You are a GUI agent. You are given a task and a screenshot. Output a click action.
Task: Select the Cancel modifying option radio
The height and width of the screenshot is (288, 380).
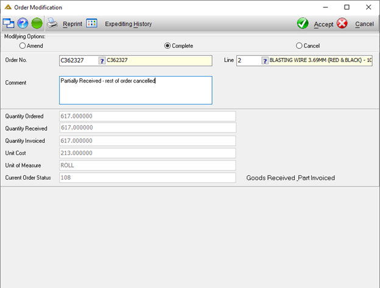[299, 46]
